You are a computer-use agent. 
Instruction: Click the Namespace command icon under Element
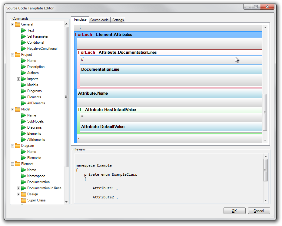click(x=24, y=176)
